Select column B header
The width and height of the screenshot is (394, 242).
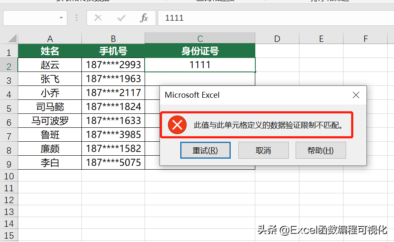pyautogui.click(x=113, y=38)
